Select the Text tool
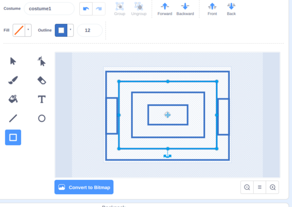Screen dimensions: 292x207 coord(41,99)
